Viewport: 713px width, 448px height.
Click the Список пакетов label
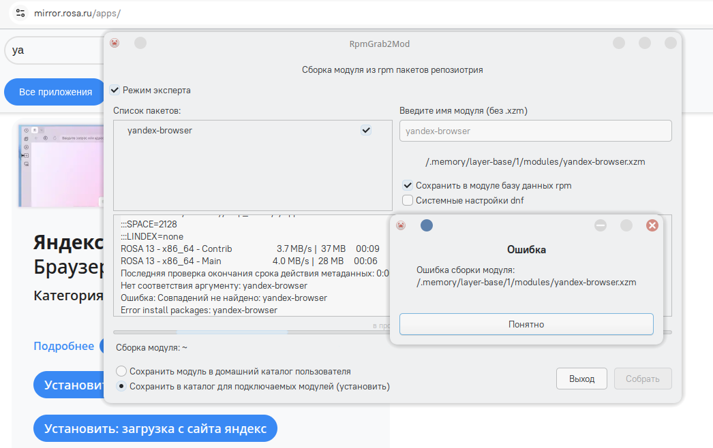click(x=147, y=110)
